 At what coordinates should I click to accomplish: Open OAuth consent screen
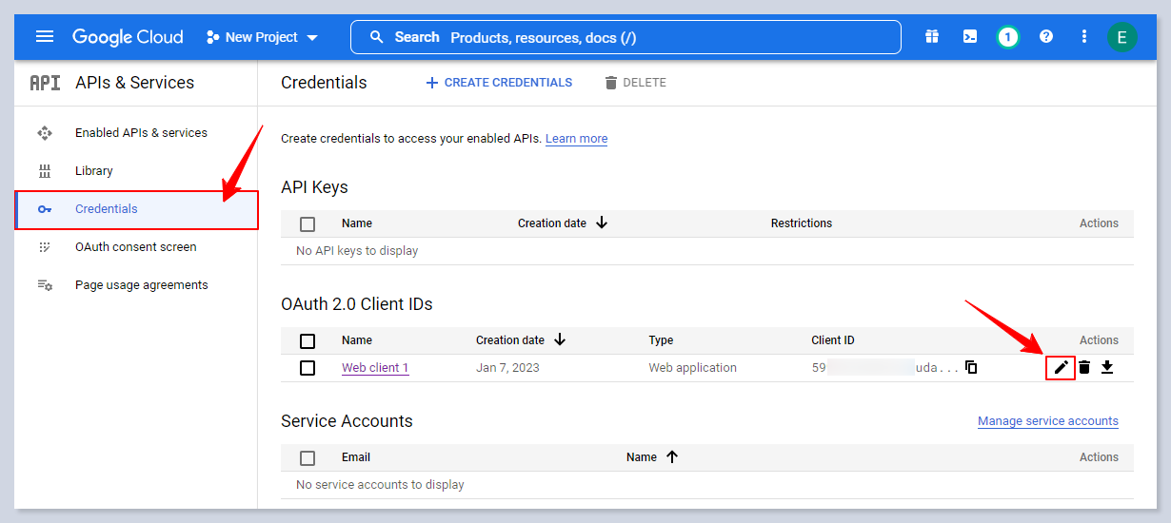(136, 246)
